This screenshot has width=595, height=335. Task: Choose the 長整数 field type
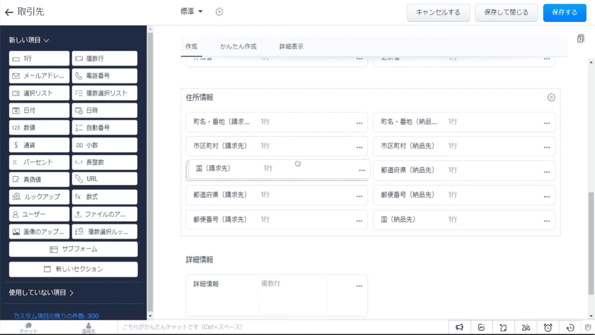point(104,162)
